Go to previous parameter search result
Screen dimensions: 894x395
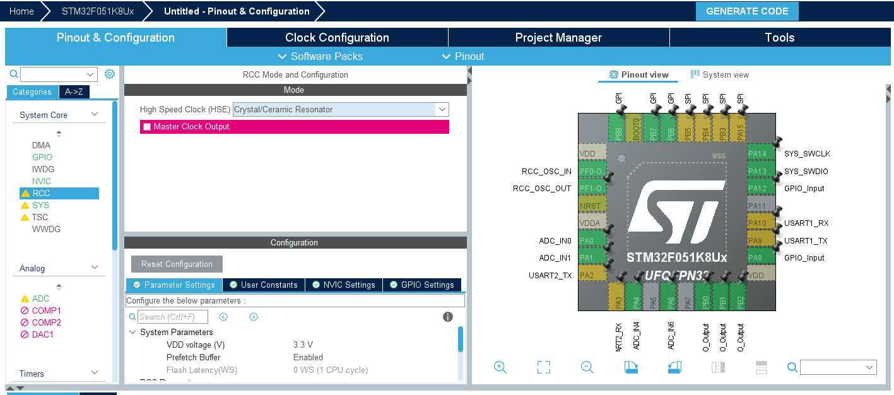[223, 317]
